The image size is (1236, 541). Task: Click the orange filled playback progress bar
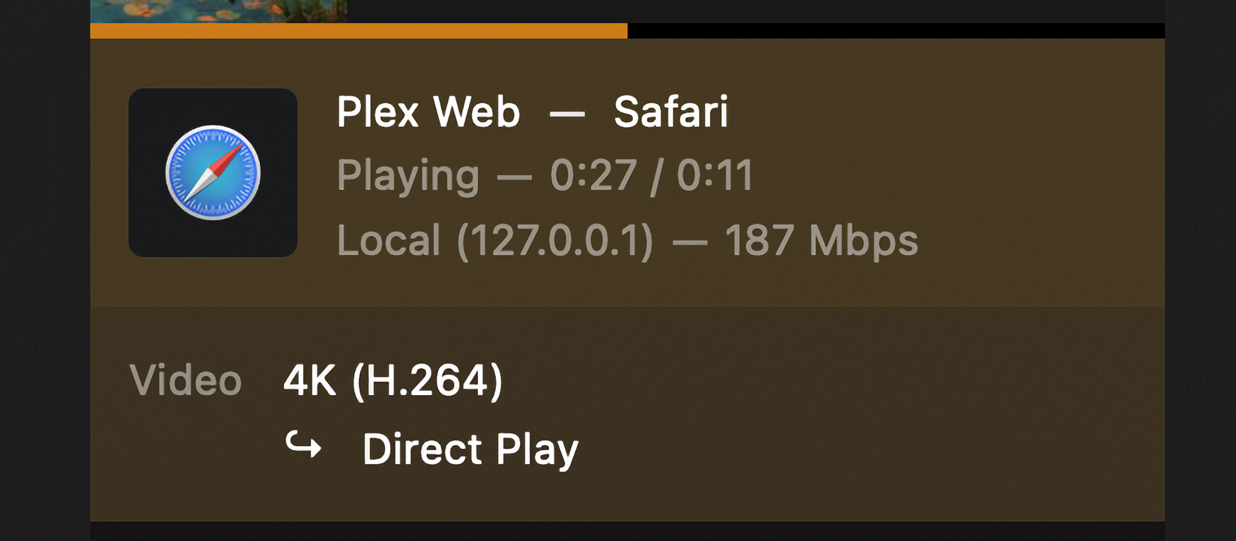pos(358,31)
